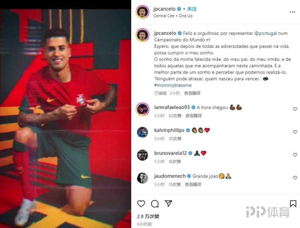Open the three-dot more options menu

[292, 12]
